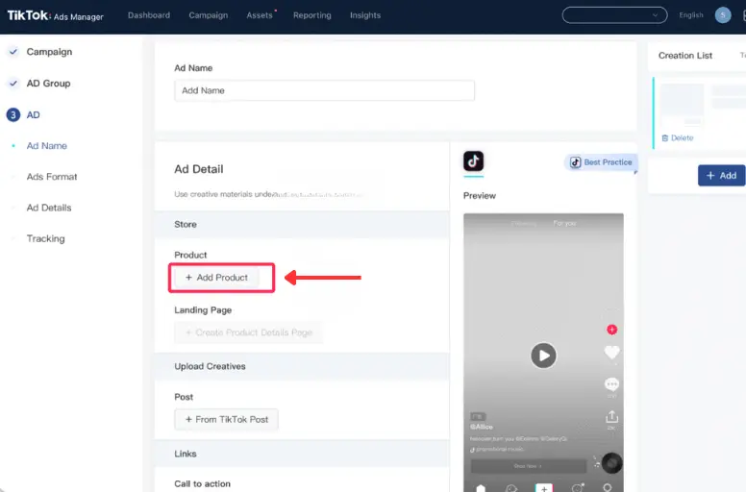Click the Links section header

tap(302, 454)
